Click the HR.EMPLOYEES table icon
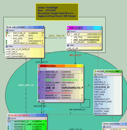This screenshot has height=130, width=127. 39,66
